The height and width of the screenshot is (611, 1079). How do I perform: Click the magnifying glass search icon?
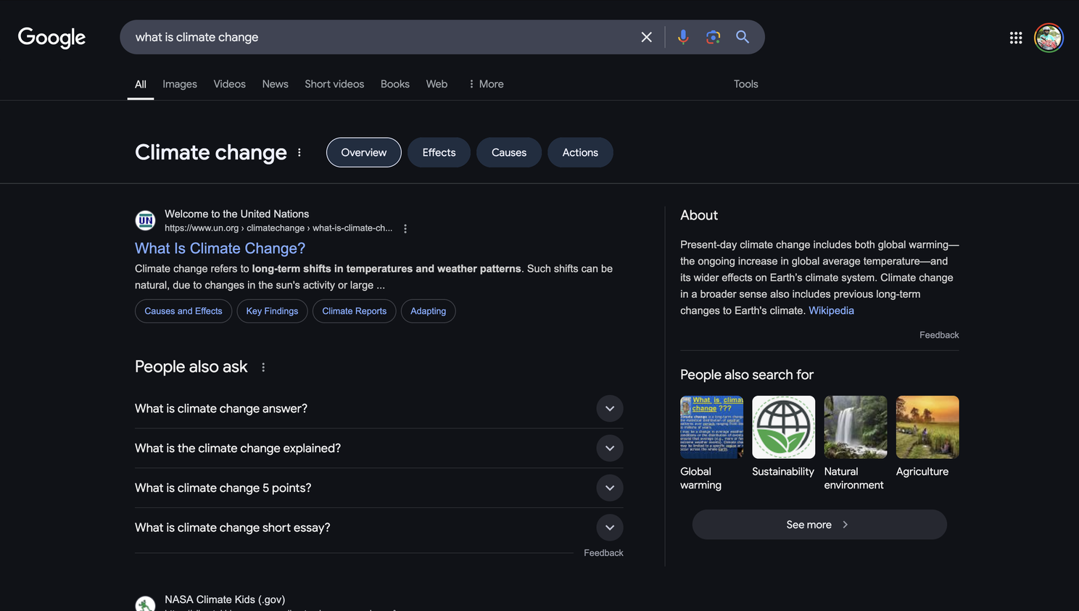pos(743,37)
